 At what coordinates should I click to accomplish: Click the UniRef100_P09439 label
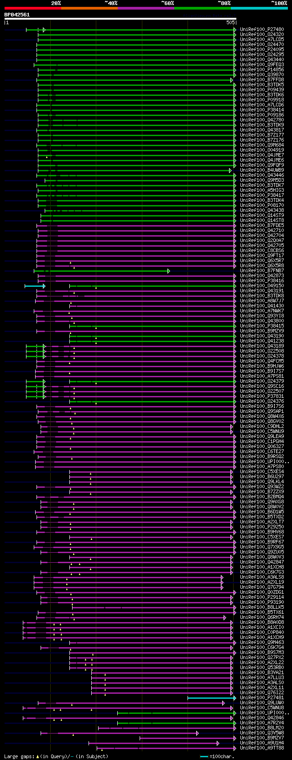click(x=262, y=90)
